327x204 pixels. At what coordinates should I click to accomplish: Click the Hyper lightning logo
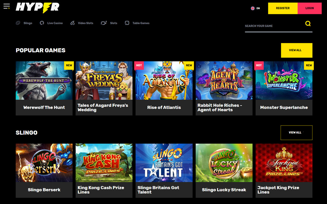[x=37, y=8]
